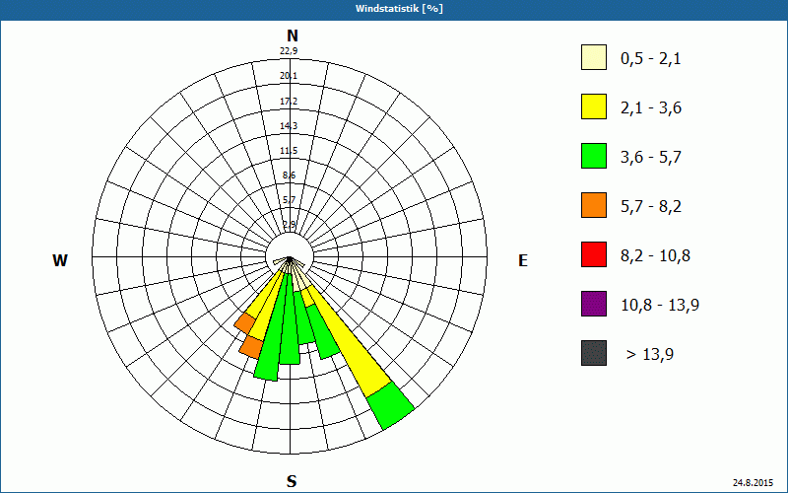Image resolution: width=788 pixels, height=493 pixels.
Task: Click the S compass label
Action: [x=292, y=481]
